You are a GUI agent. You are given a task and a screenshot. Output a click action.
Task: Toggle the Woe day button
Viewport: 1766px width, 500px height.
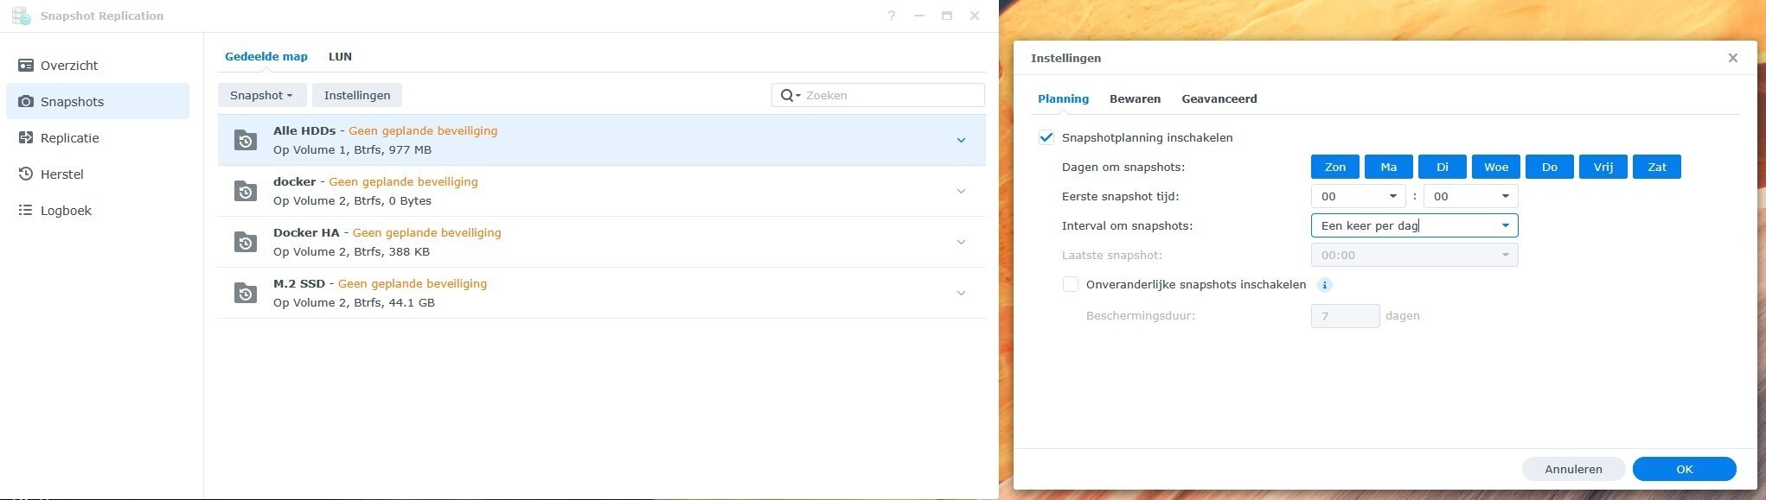coord(1496,167)
